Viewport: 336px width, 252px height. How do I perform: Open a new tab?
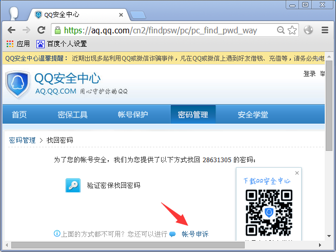click(x=138, y=15)
